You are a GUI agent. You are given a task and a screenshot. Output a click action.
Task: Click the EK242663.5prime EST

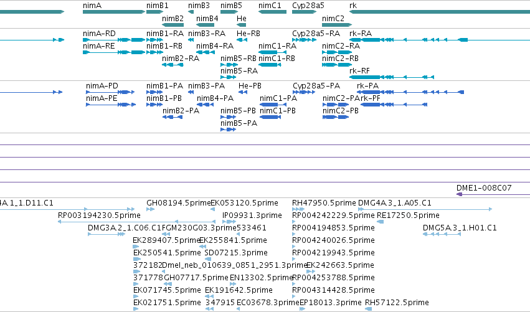point(311,272)
